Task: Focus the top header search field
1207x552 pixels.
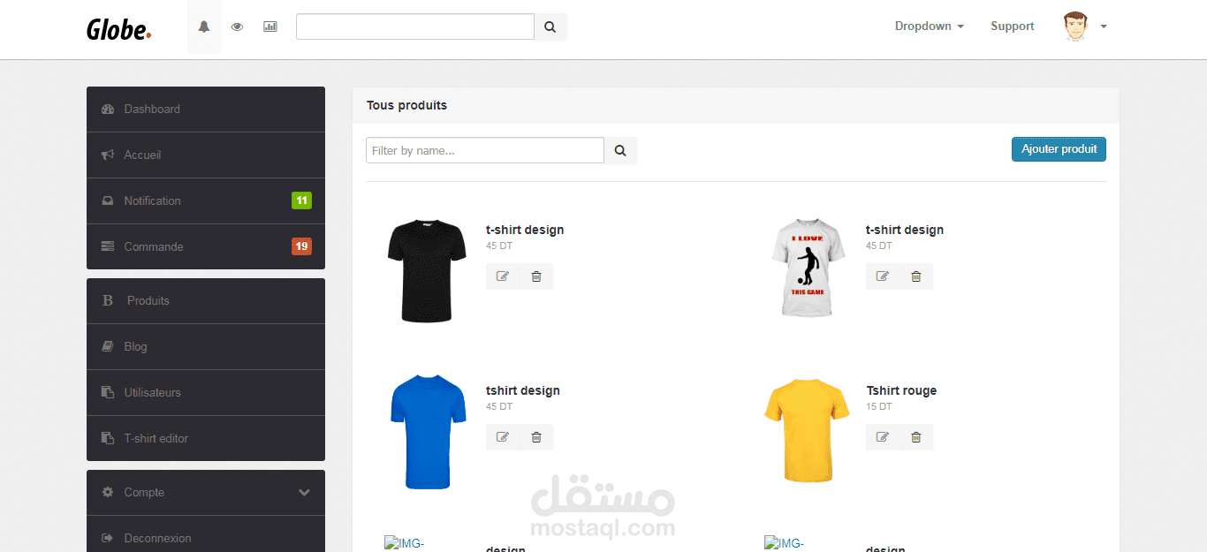Action: click(415, 26)
